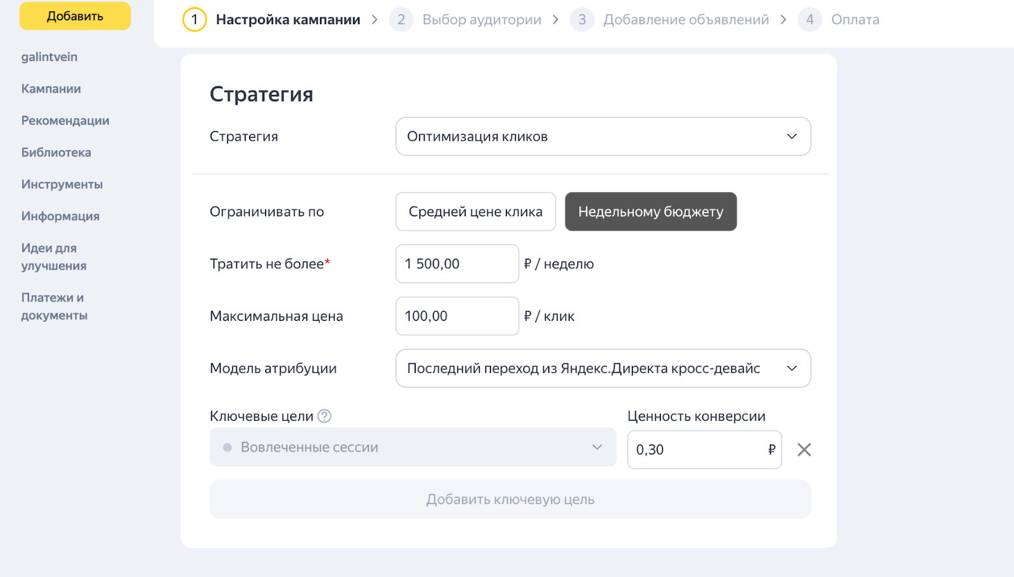The height and width of the screenshot is (577, 1014).
Task: Click the Модель атрибуции label
Action: tap(273, 368)
